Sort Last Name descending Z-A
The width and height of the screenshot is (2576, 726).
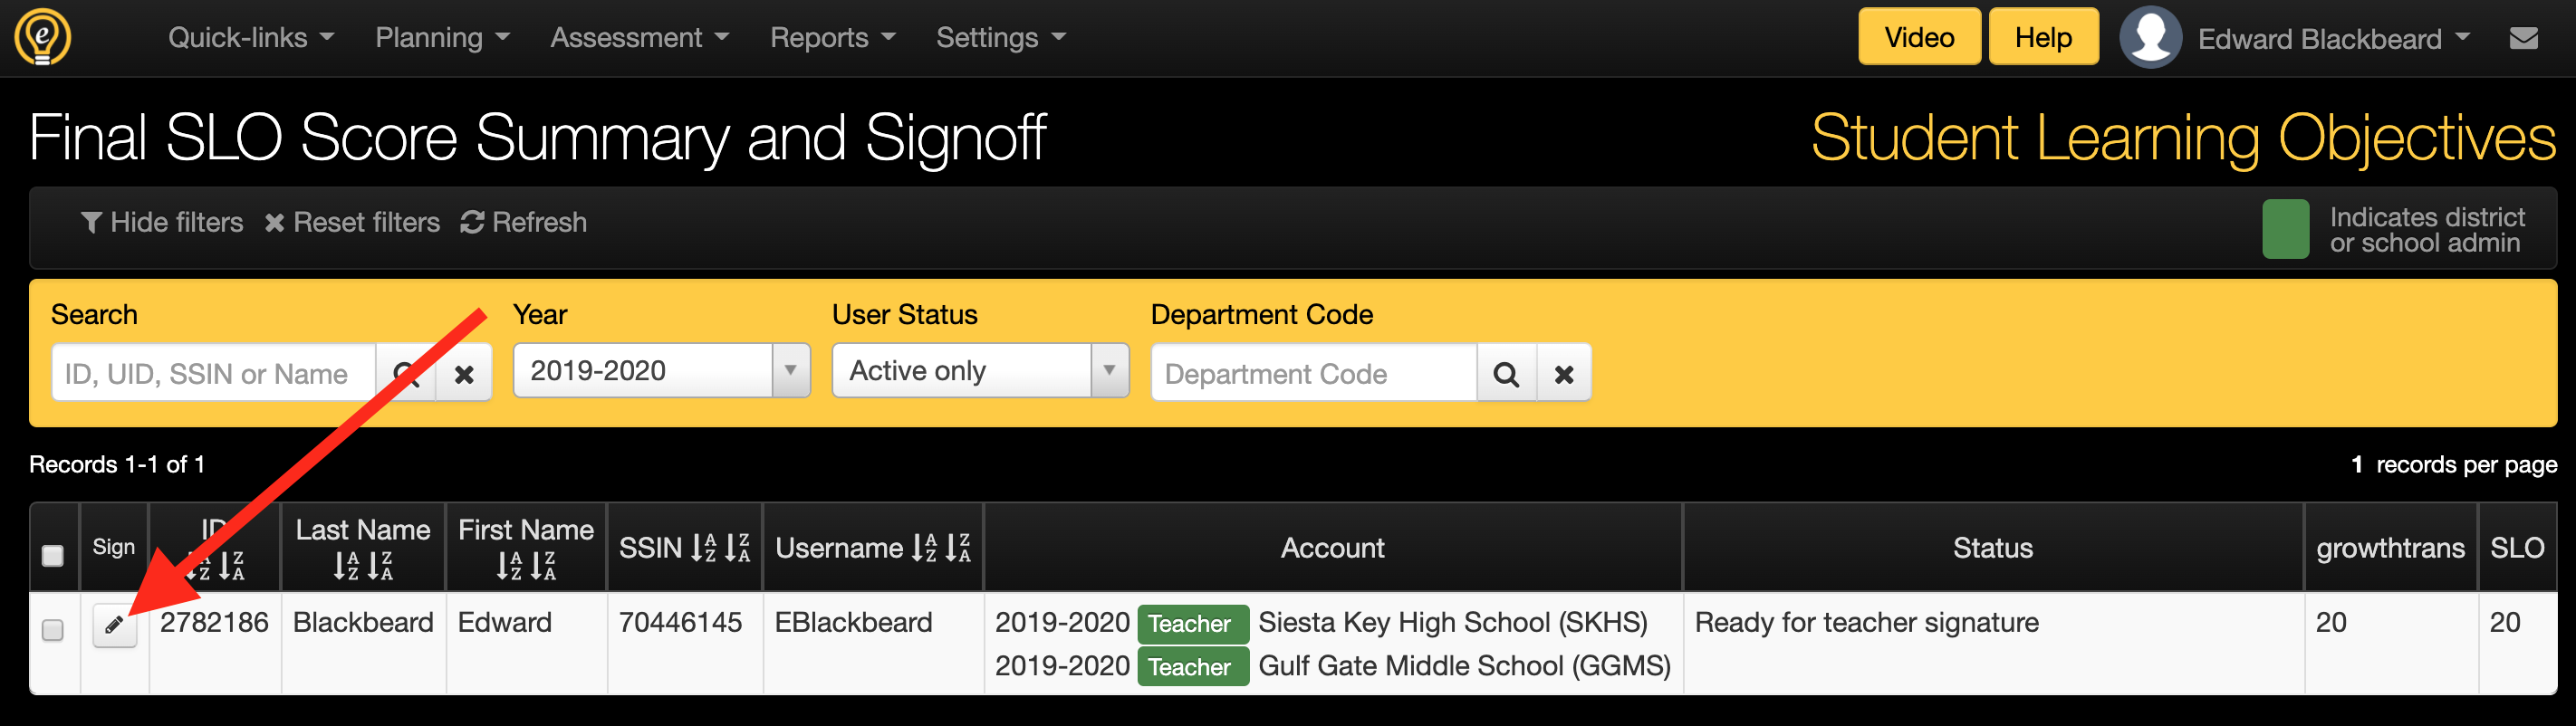380,566
